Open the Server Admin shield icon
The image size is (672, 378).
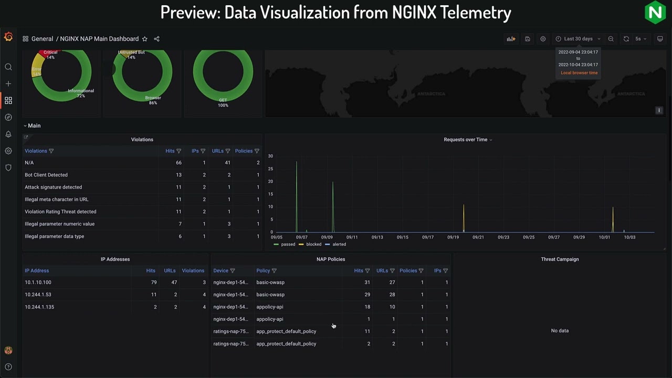pyautogui.click(x=8, y=168)
